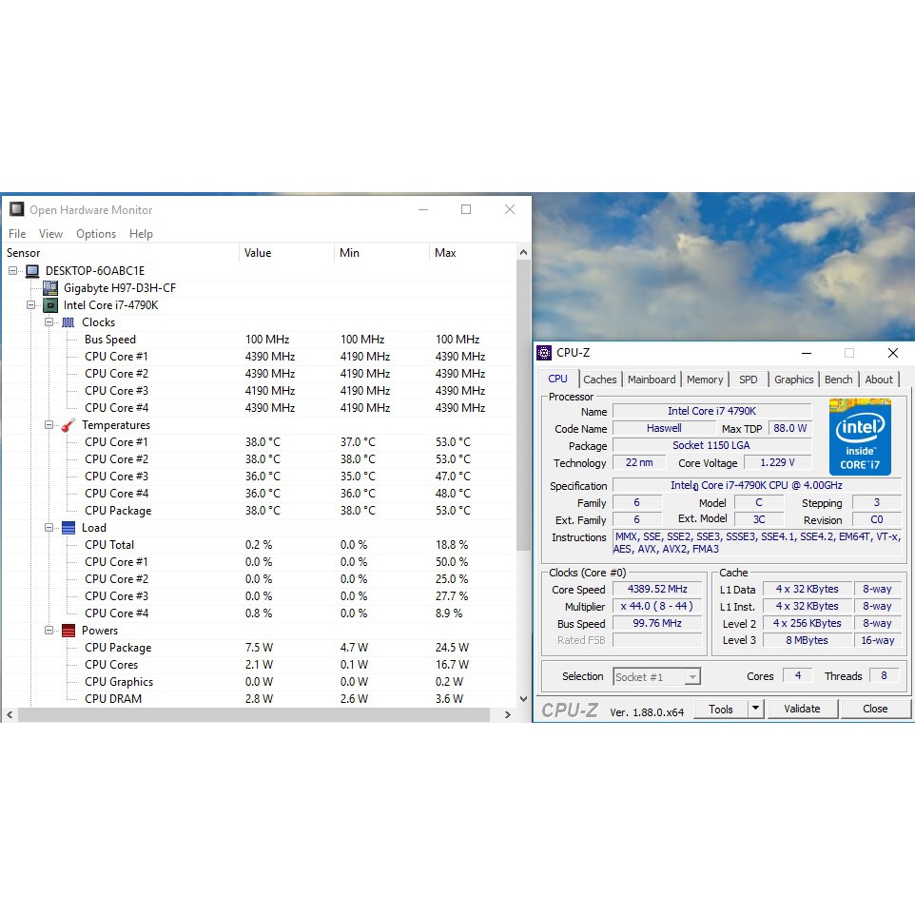Click the Intel Core i7-4790K chip icon
This screenshot has width=915, height=915.
[x=50, y=305]
